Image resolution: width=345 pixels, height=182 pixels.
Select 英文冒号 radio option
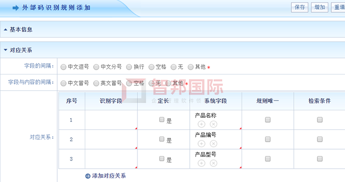pos(96,83)
